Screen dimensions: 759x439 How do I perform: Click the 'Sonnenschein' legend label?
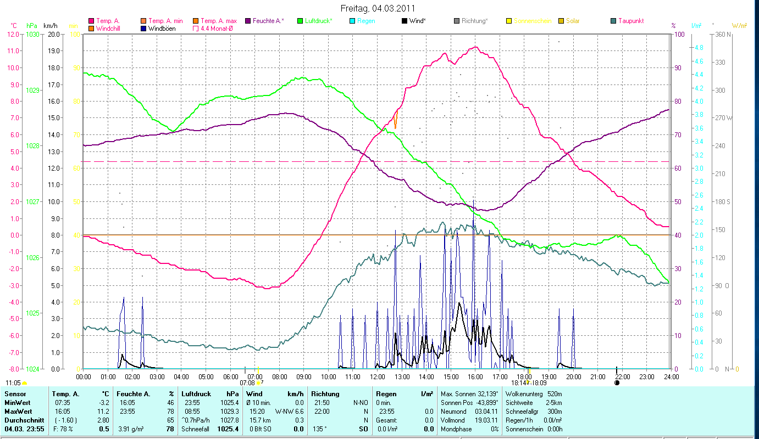533,21
